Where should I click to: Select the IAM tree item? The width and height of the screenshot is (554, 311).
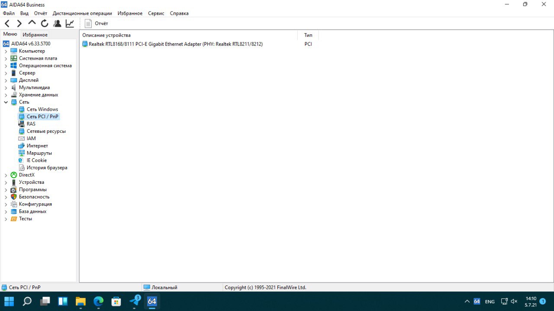[31, 138]
